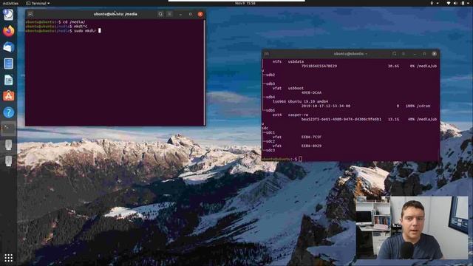
Task: Open Thunderbird mail from the dock
Action: coord(8,47)
